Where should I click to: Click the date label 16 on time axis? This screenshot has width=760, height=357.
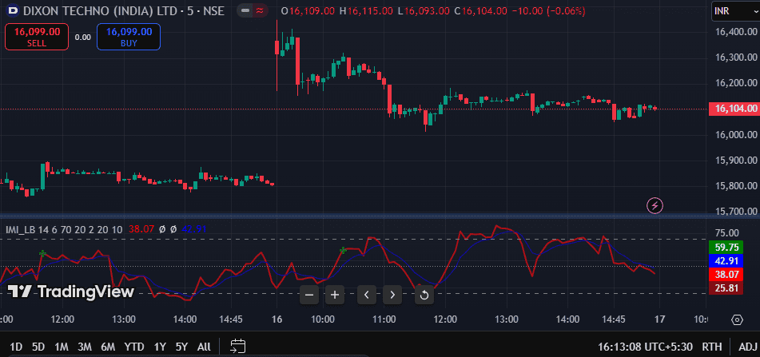[x=277, y=319]
